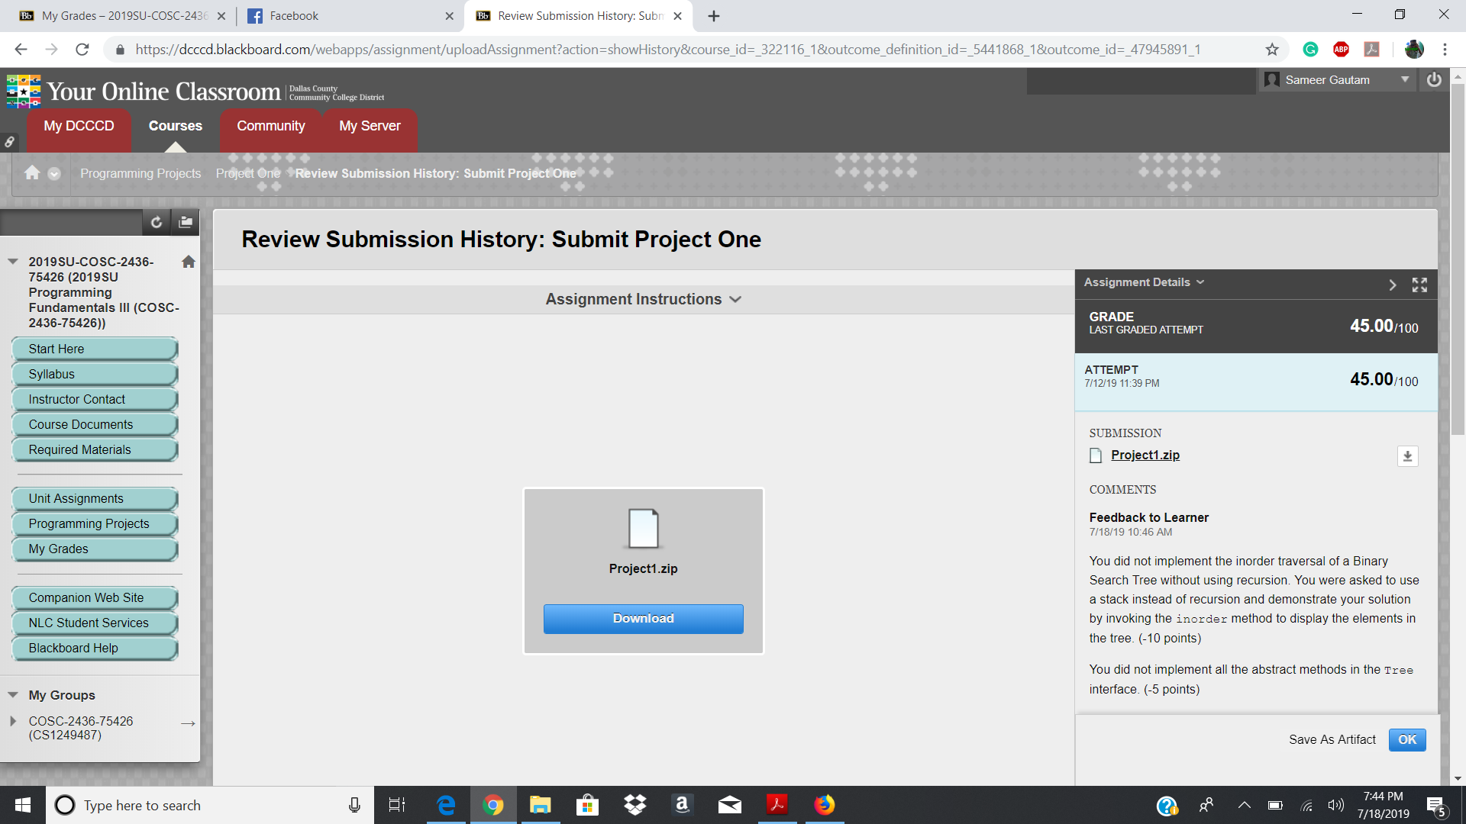1466x824 pixels.
Task: Reload the page
Action: point(82,50)
